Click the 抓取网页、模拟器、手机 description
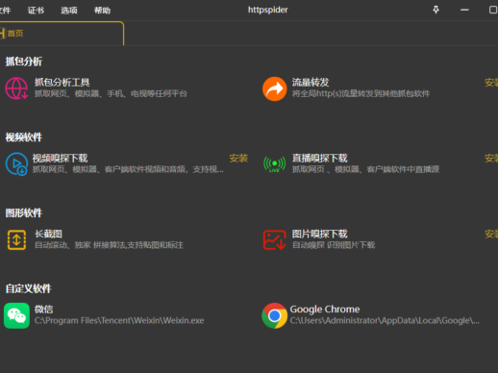Image resolution: width=498 pixels, height=373 pixels. pos(111,94)
